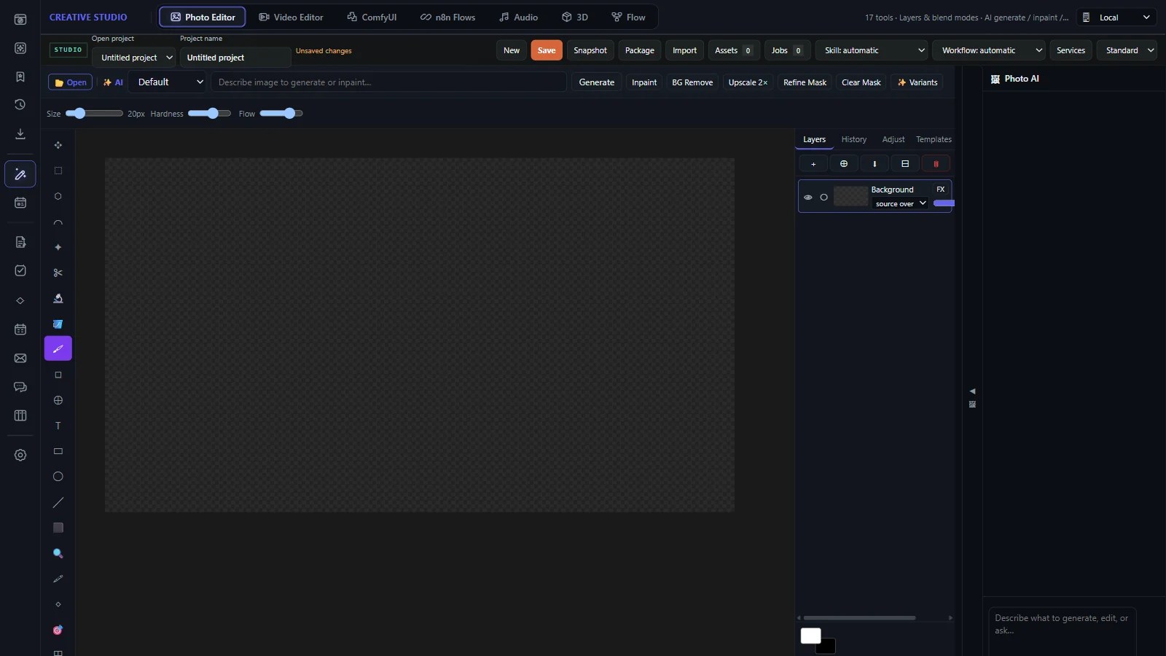The height and width of the screenshot is (656, 1166).
Task: Switch to the Adjust tab
Action: pos(893,139)
